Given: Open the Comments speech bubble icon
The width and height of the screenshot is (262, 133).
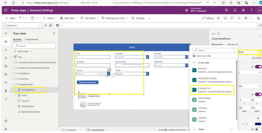Looking at the screenshot, I should [x=232, y=18].
